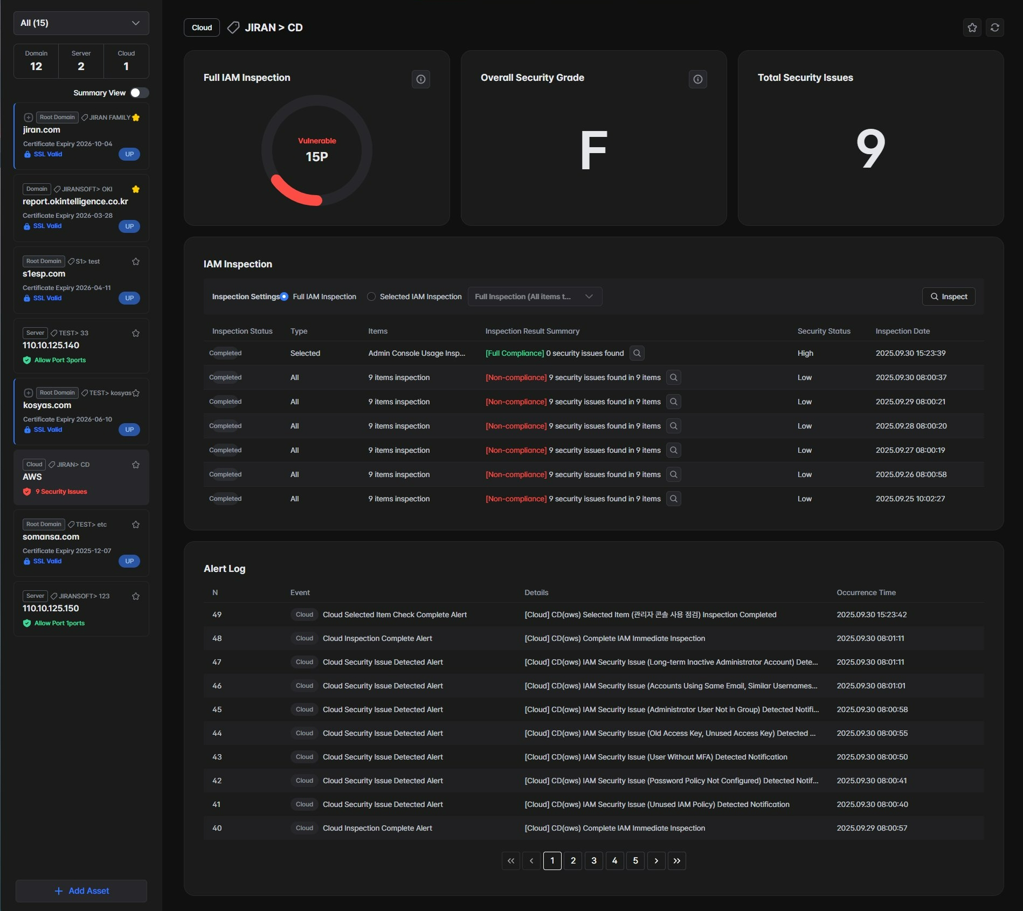Viewport: 1023px width, 911px height.
Task: Star the s1esp.com asset as favorite
Action: [x=136, y=261]
